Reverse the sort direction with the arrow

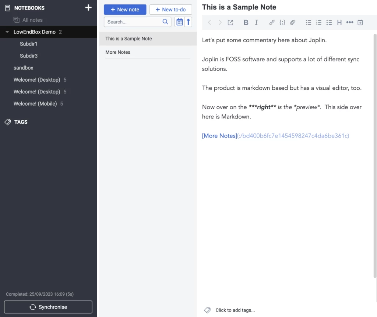click(188, 22)
